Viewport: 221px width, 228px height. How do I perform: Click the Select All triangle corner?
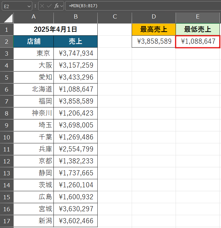tap(8, 18)
